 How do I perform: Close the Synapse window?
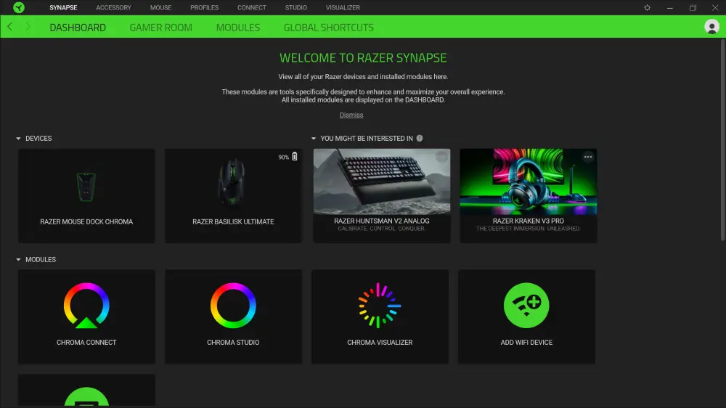pos(715,8)
